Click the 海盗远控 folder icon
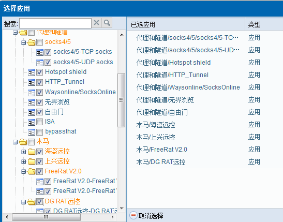 click(32, 152)
